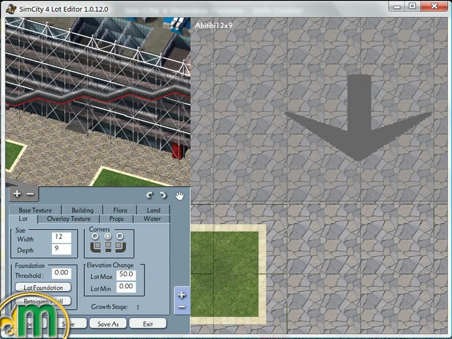Select the third Corners radio button
452x339 pixels.
pos(120,237)
